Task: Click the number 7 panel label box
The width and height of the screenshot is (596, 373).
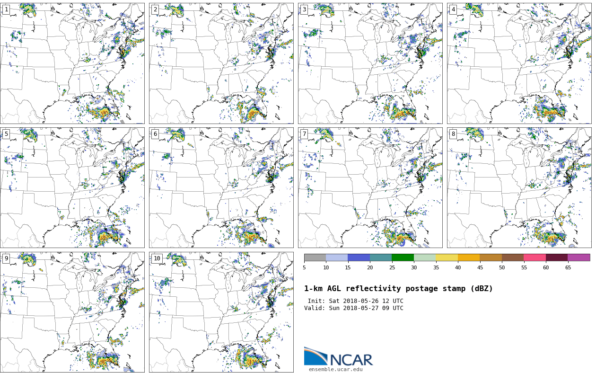Action: coord(304,134)
